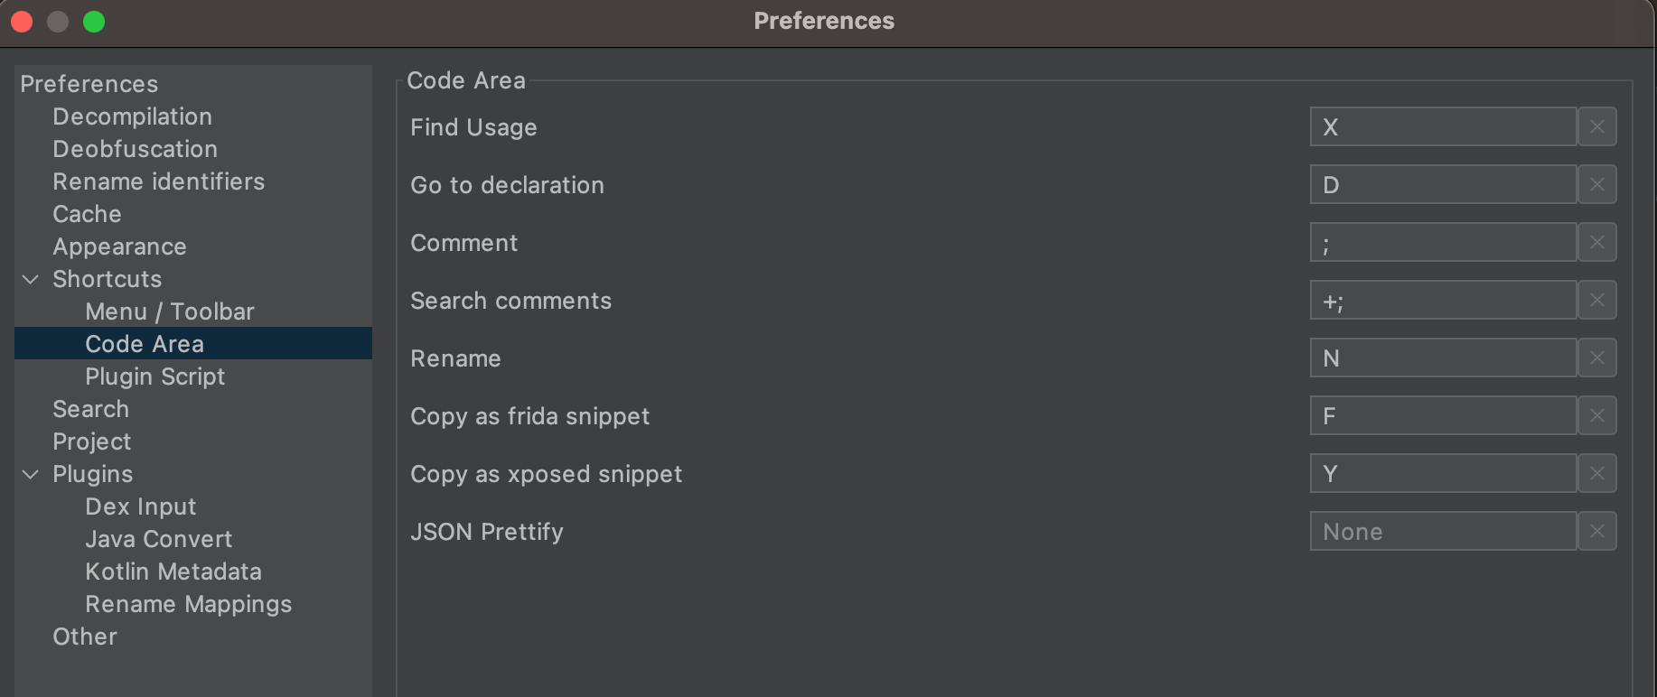This screenshot has height=697, width=1657.
Task: Select Plugin Script under Shortcuts
Action: click(154, 376)
